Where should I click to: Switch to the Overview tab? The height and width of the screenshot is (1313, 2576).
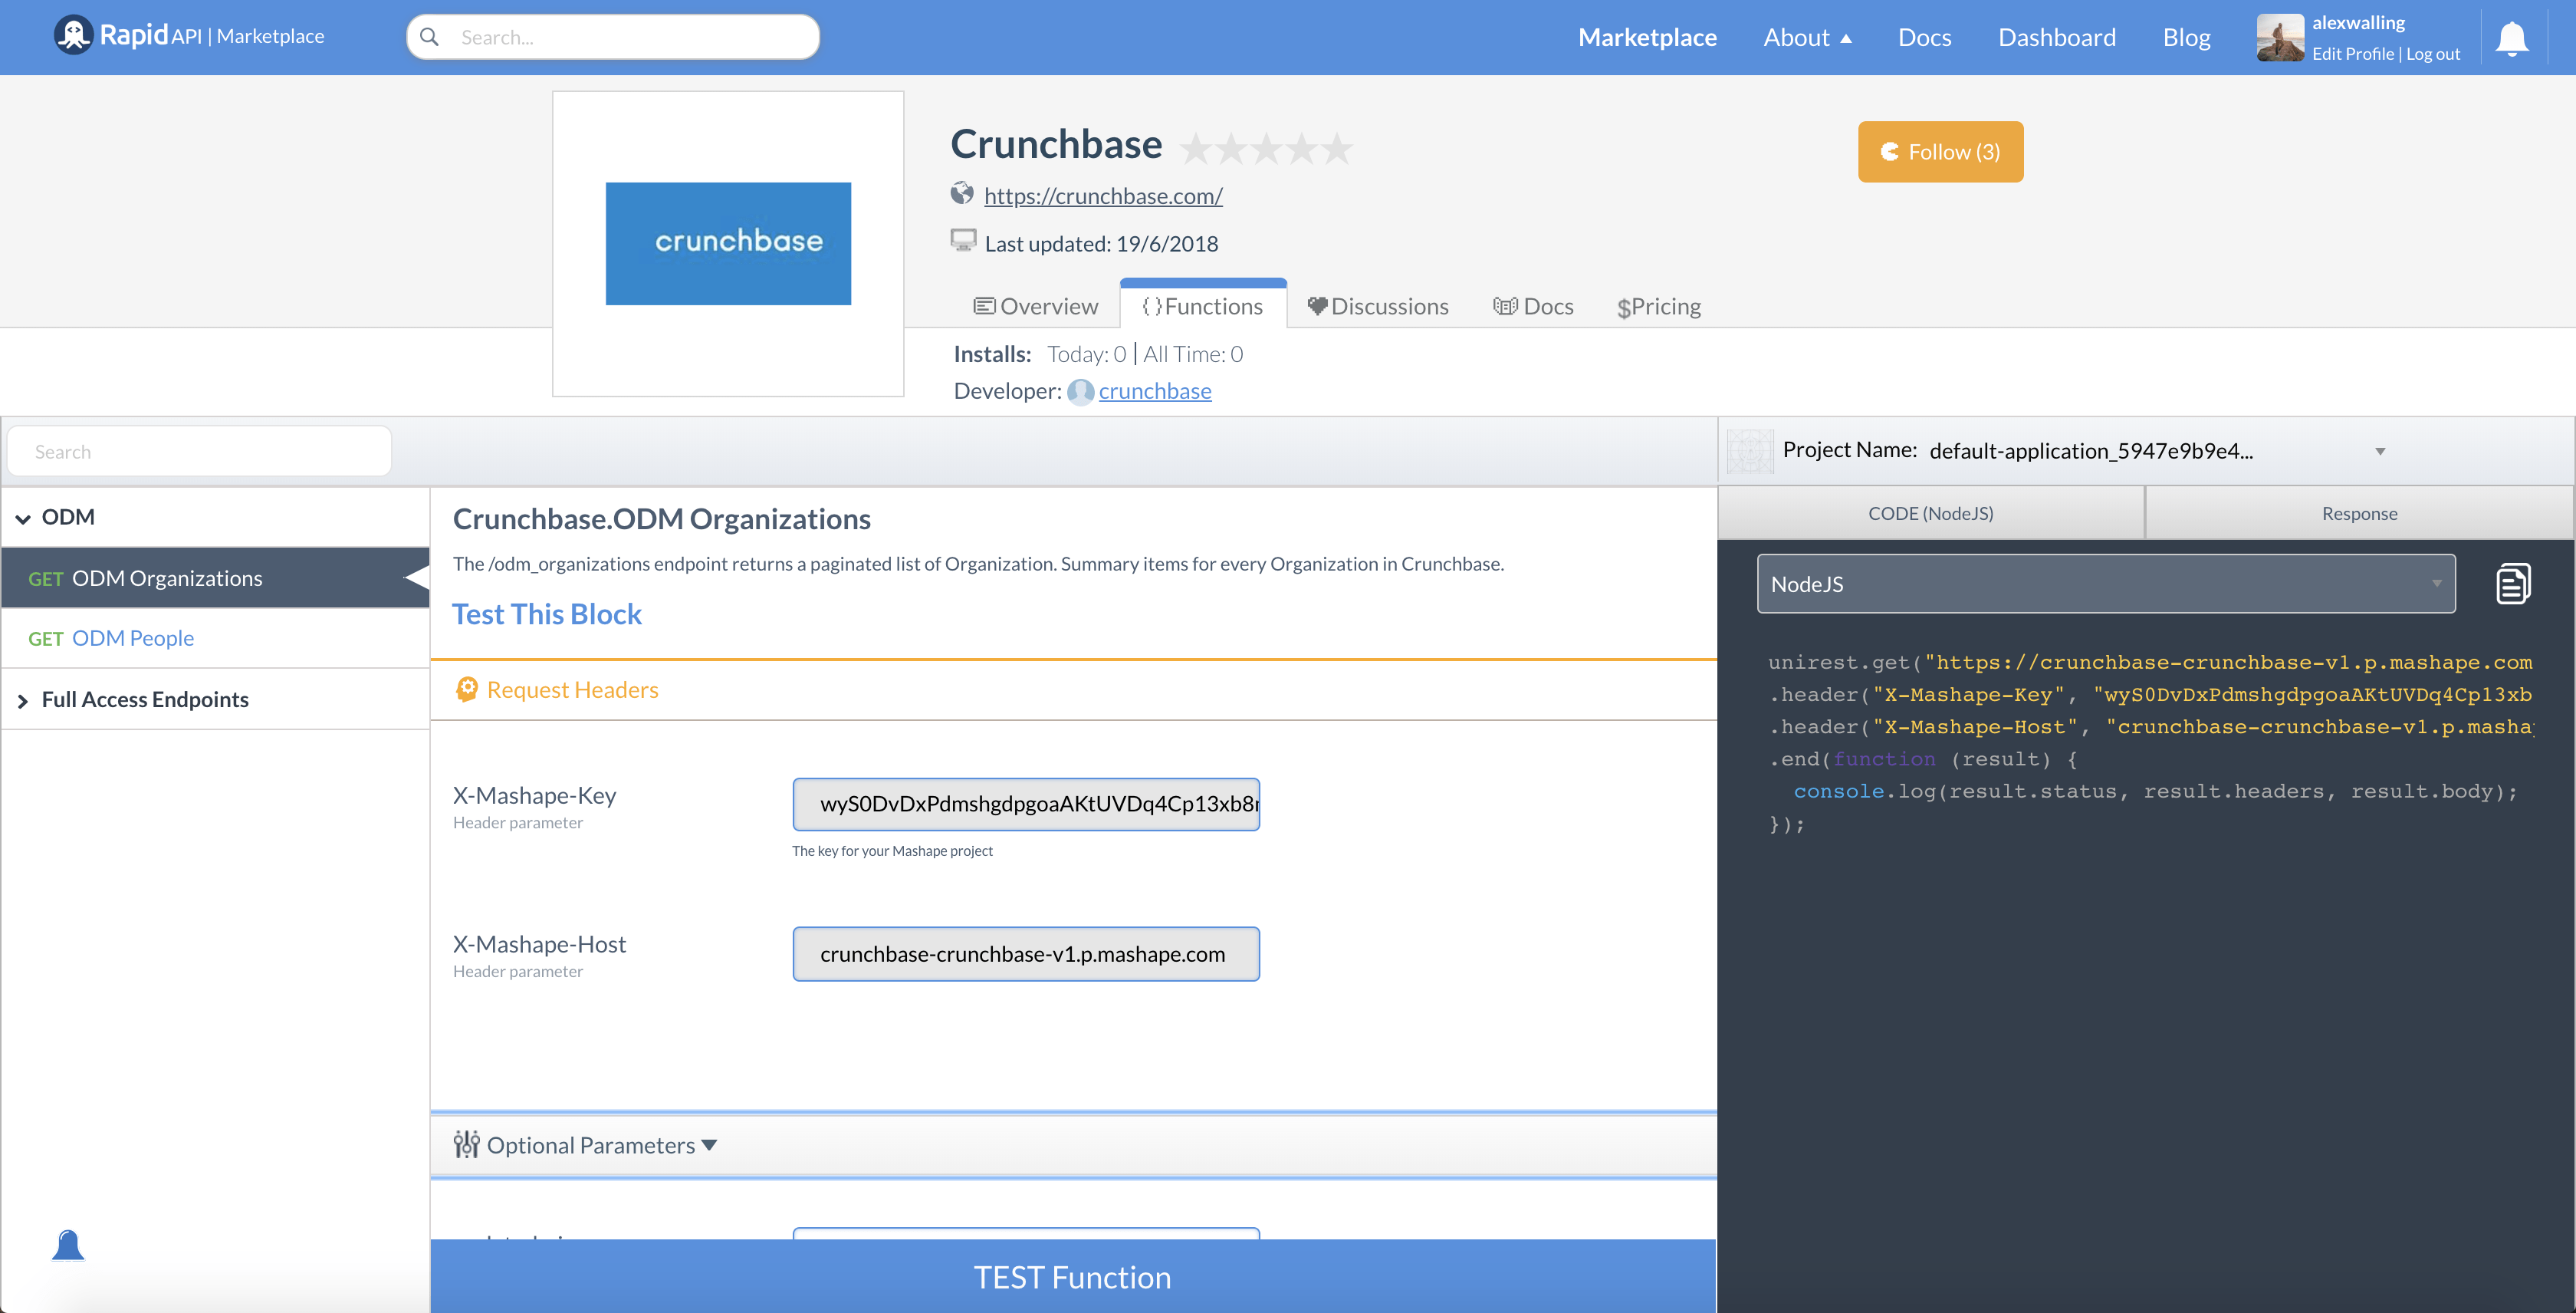pos(1036,306)
